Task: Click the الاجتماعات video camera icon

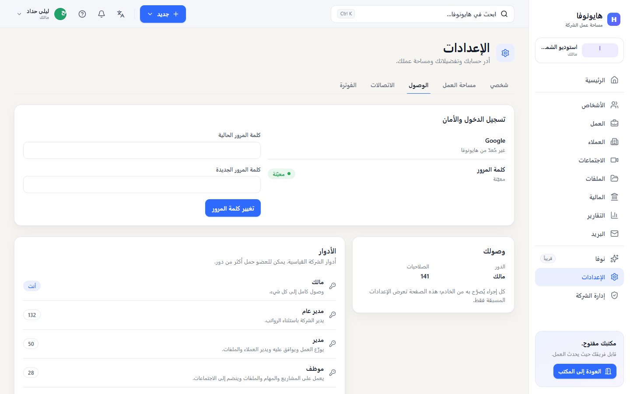Action: [x=614, y=160]
